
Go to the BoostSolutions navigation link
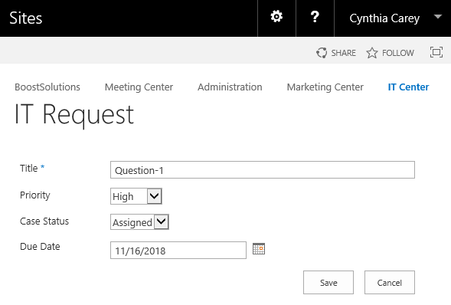47,87
